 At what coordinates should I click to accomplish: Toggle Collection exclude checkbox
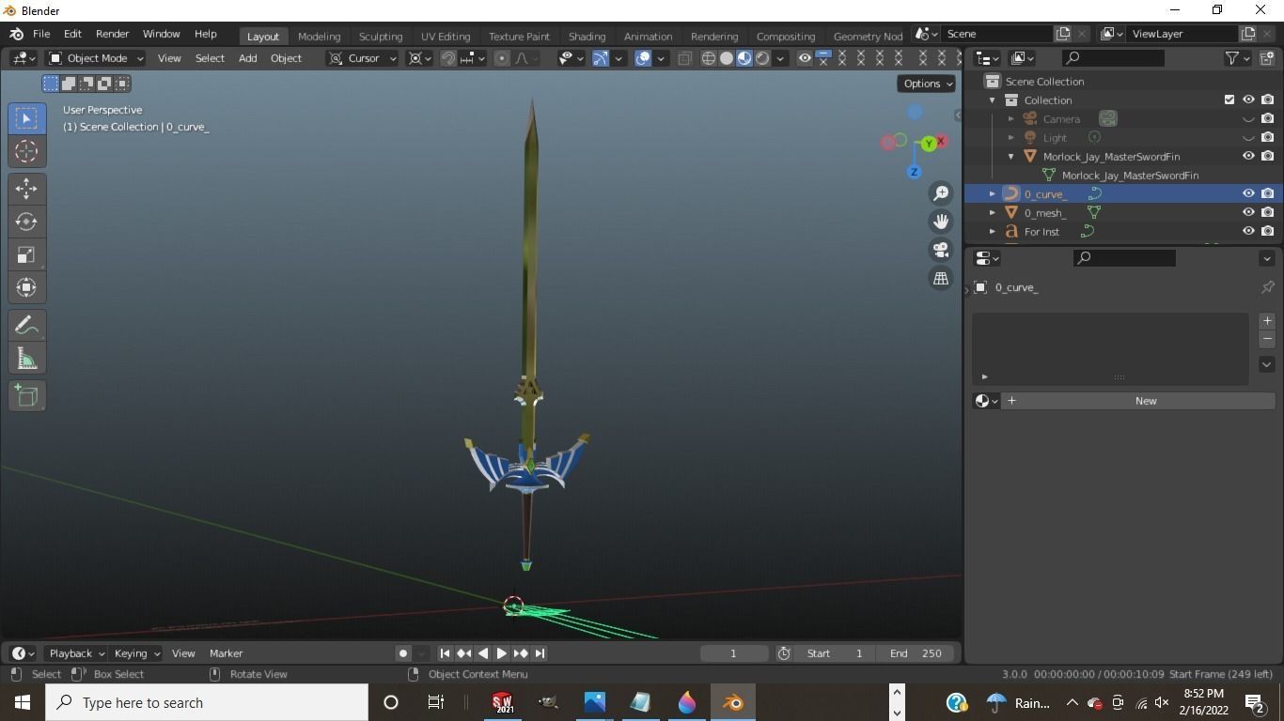(x=1229, y=100)
